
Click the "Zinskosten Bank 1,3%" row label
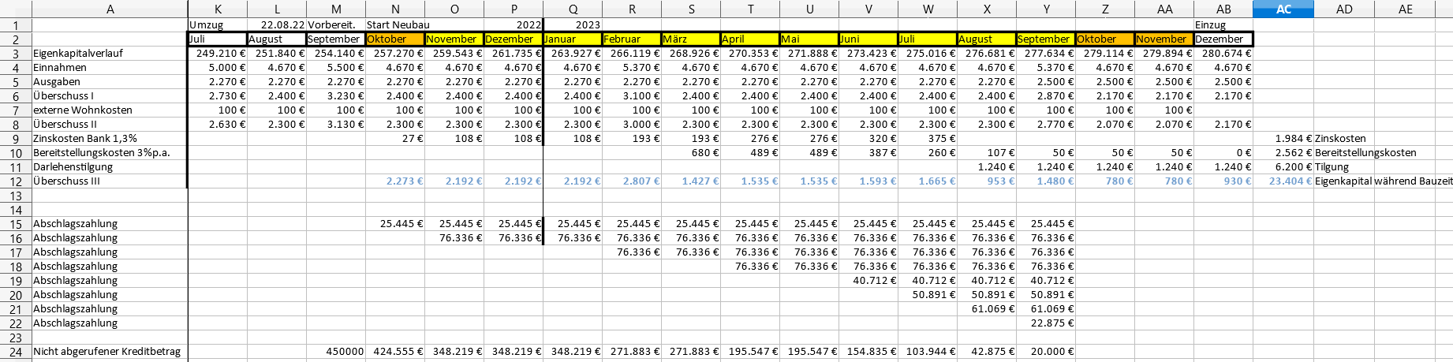tap(110, 139)
